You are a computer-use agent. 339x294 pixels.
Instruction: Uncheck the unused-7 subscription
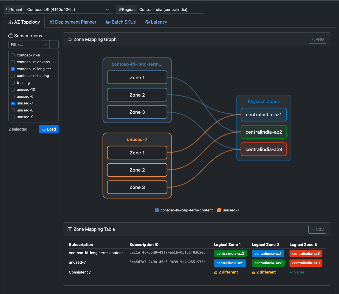[13, 103]
